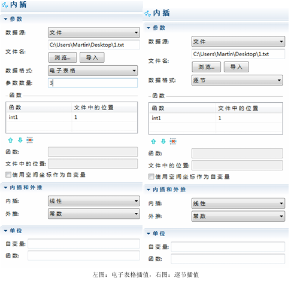Open 数据源 dropdown in left panel
The width and height of the screenshot is (291, 284).
pos(94,32)
